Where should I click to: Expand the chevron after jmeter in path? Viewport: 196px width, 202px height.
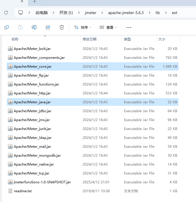click(x=102, y=13)
